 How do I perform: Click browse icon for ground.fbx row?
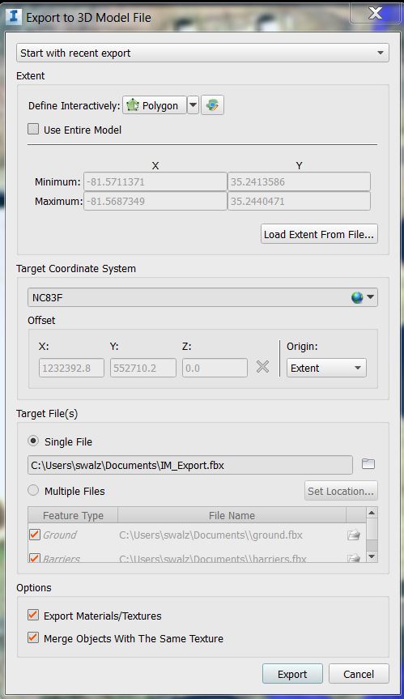pyautogui.click(x=354, y=535)
